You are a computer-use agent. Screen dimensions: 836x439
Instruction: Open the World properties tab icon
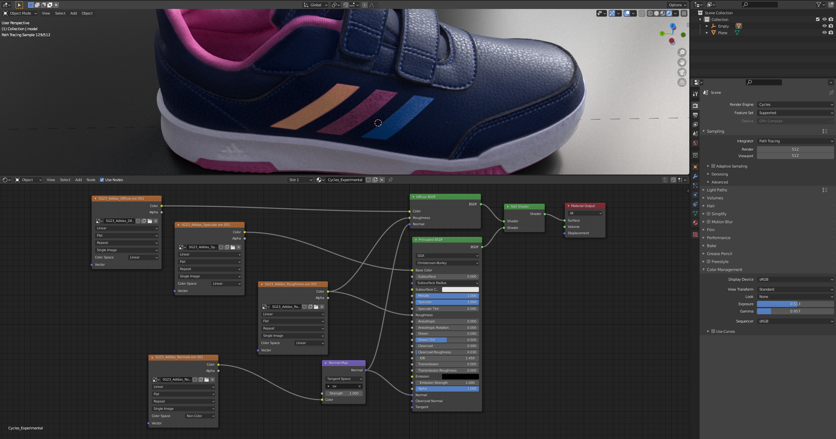[695, 143]
